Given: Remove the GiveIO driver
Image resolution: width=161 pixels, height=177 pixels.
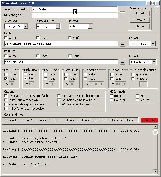Looking at the screenshot, I should 140,20.
